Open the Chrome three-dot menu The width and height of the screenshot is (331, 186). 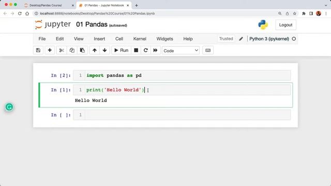pos(326,13)
